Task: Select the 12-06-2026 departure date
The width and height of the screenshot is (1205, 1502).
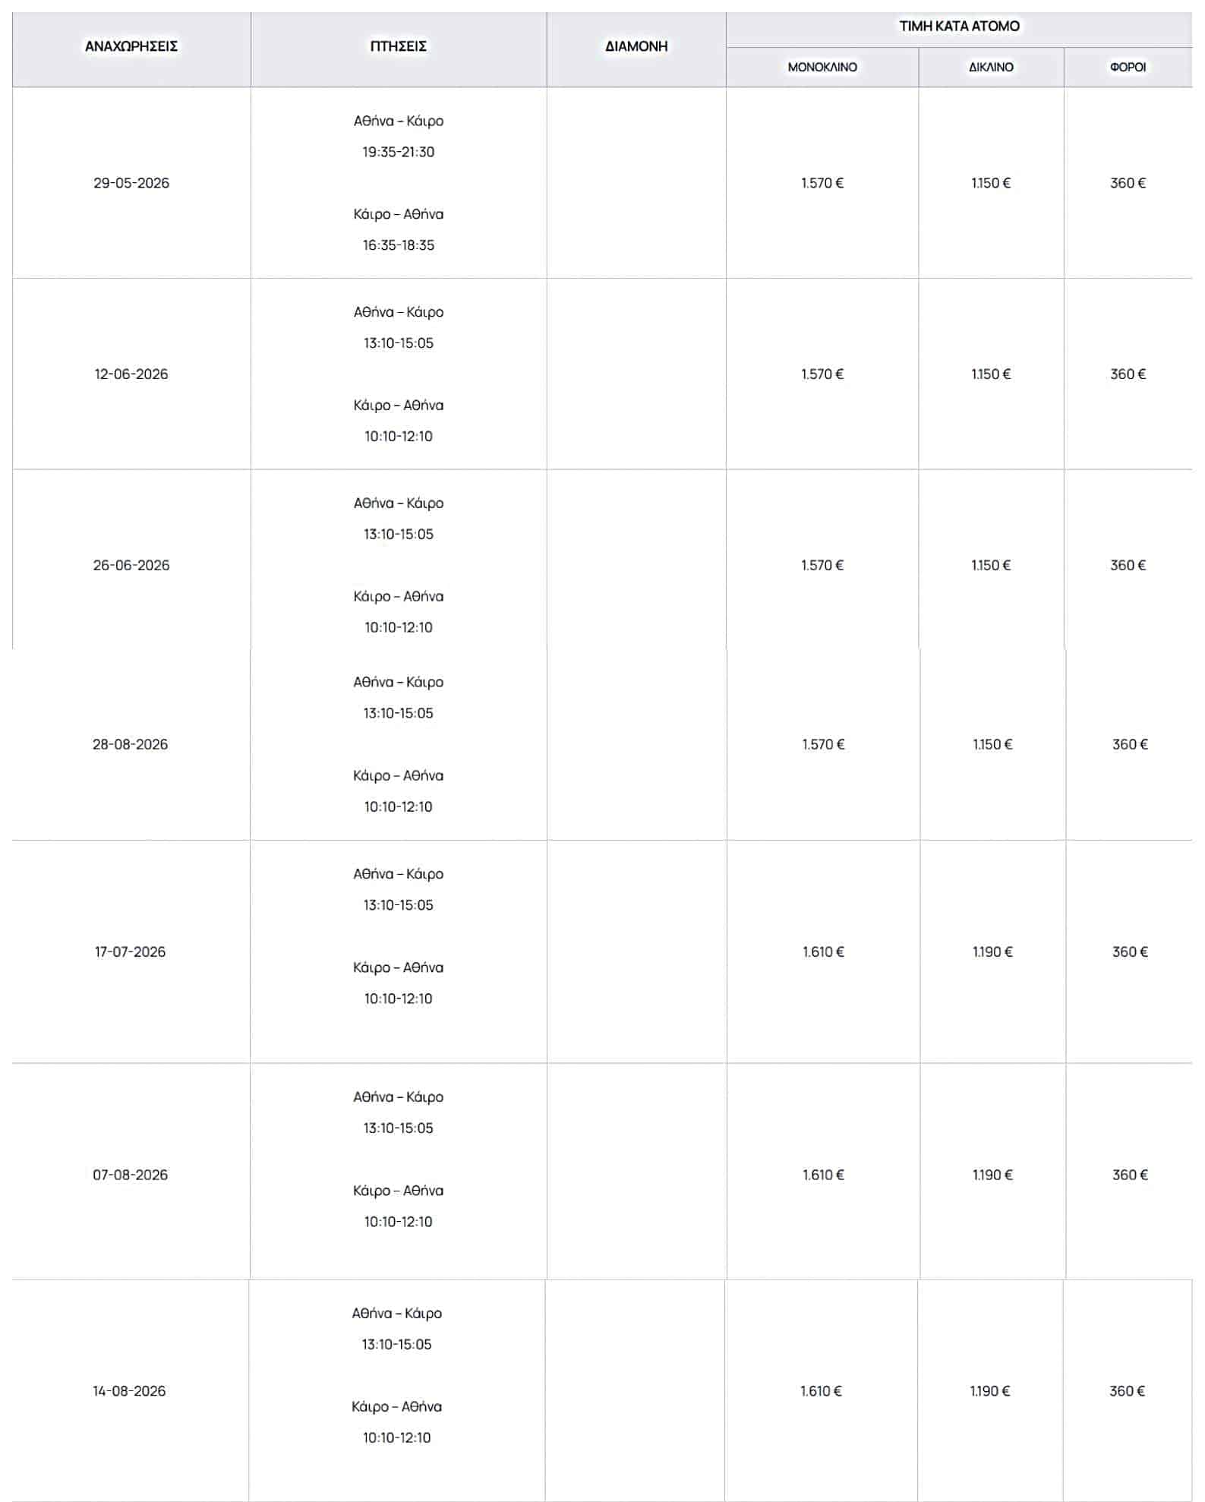Action: [x=131, y=374]
